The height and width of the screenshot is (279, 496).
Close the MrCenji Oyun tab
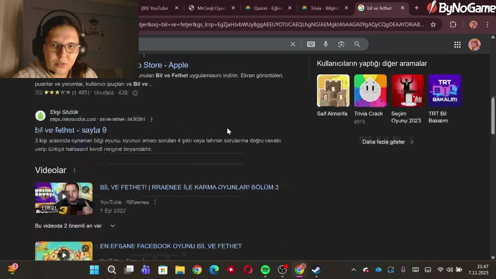tap(233, 8)
